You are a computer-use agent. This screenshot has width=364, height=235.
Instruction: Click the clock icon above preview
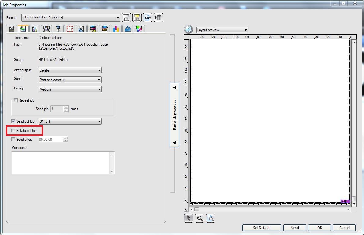click(x=189, y=29)
